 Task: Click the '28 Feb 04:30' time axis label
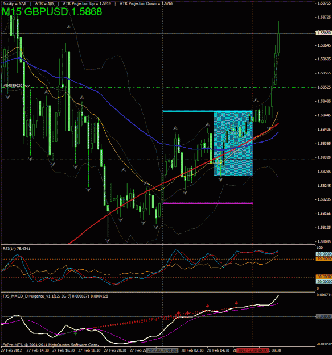click(x=218, y=350)
